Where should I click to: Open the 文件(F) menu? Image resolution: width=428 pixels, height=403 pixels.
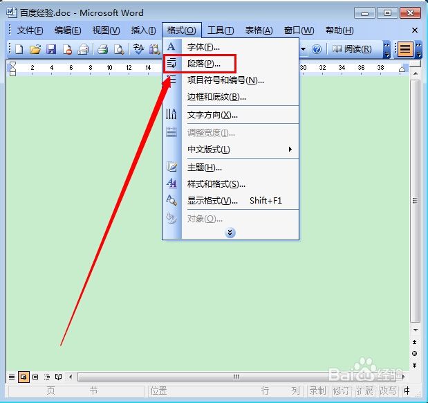30,30
